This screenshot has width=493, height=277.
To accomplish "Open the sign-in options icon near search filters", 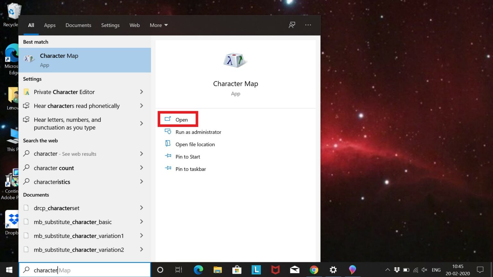I will 292,25.
